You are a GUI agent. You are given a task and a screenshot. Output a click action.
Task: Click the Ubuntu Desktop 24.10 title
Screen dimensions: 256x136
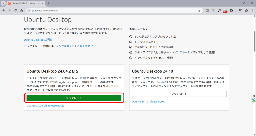152,71
